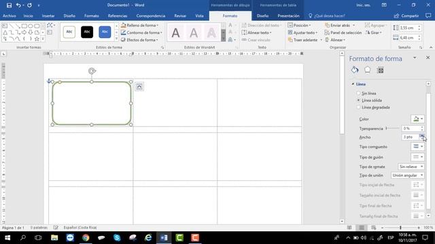The width and height of the screenshot is (435, 244).
Task: Save the document with the floppy icon
Action: tap(9, 5)
